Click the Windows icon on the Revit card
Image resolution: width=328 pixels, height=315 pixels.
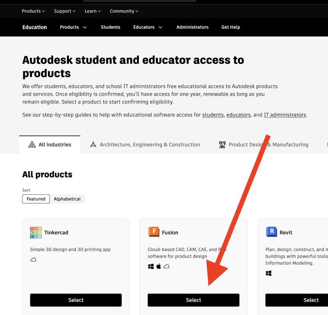268,273
